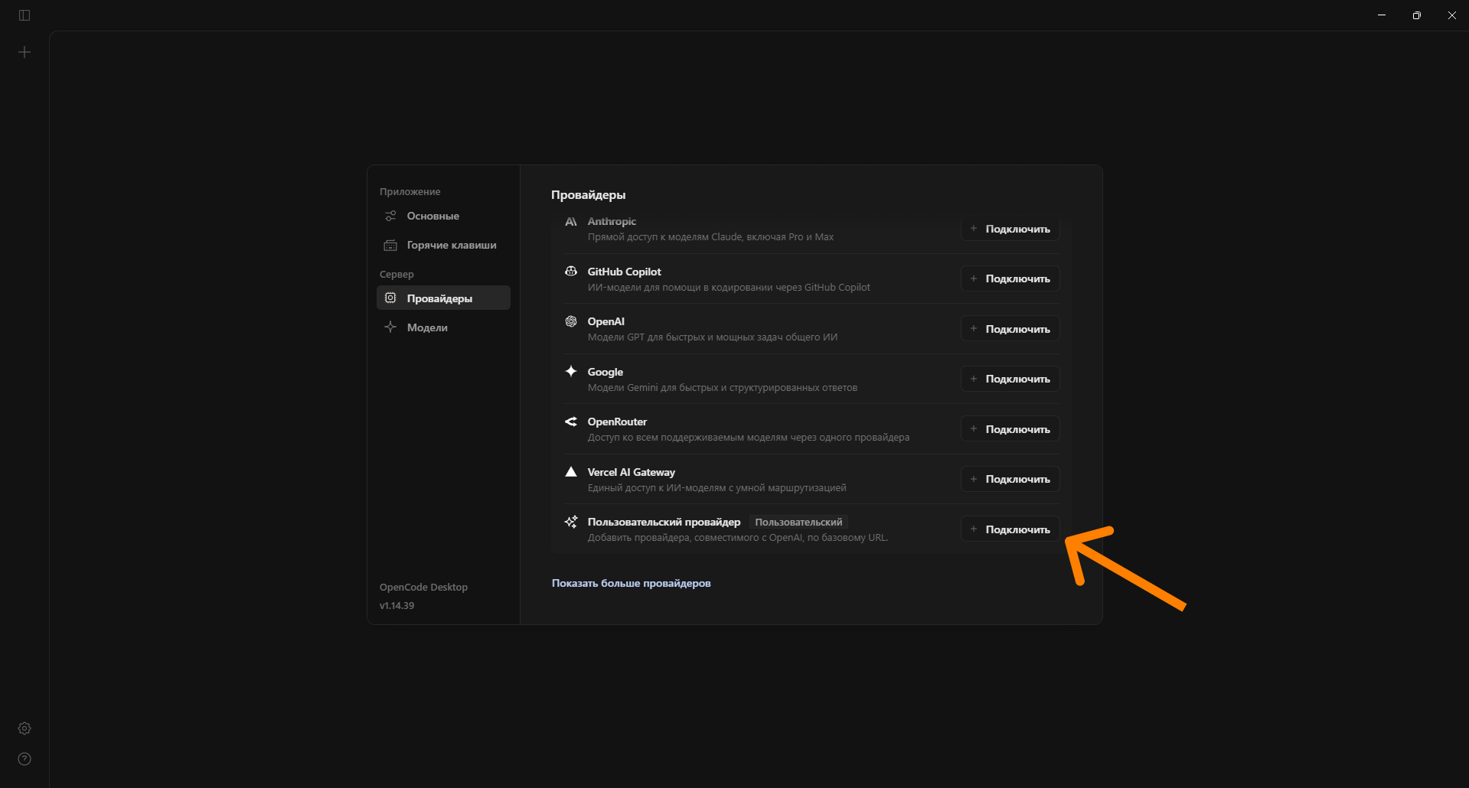
Task: Click the Google provider description text
Action: 723,388
